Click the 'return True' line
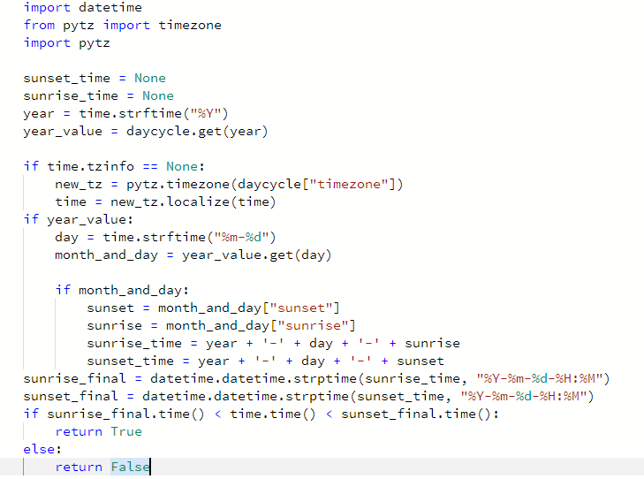 [99, 431]
